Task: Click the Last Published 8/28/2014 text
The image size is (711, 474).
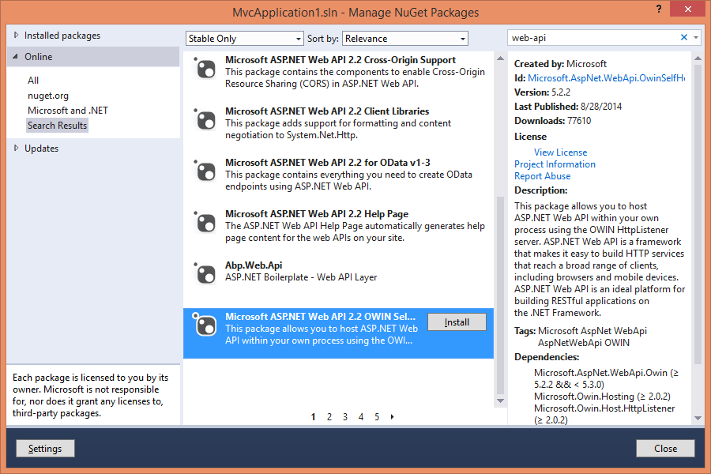Action: click(x=568, y=106)
